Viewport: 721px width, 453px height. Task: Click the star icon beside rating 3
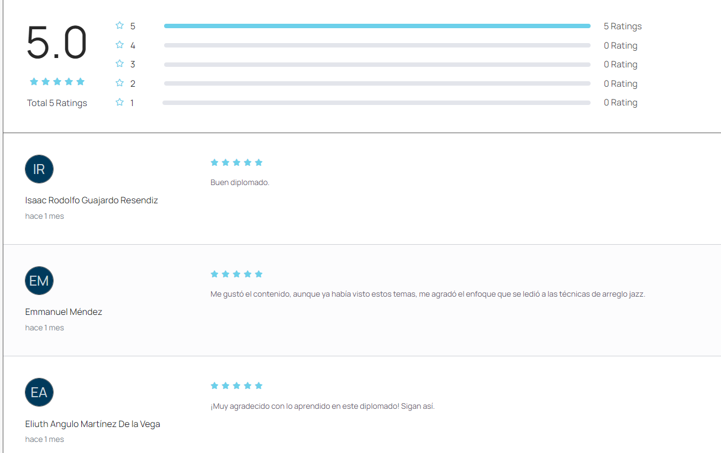(x=119, y=64)
